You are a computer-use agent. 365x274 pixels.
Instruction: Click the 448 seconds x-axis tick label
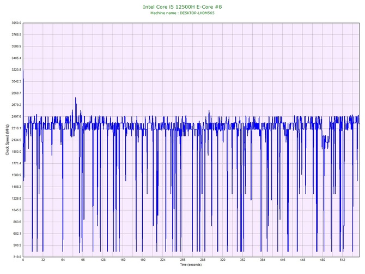302,260
